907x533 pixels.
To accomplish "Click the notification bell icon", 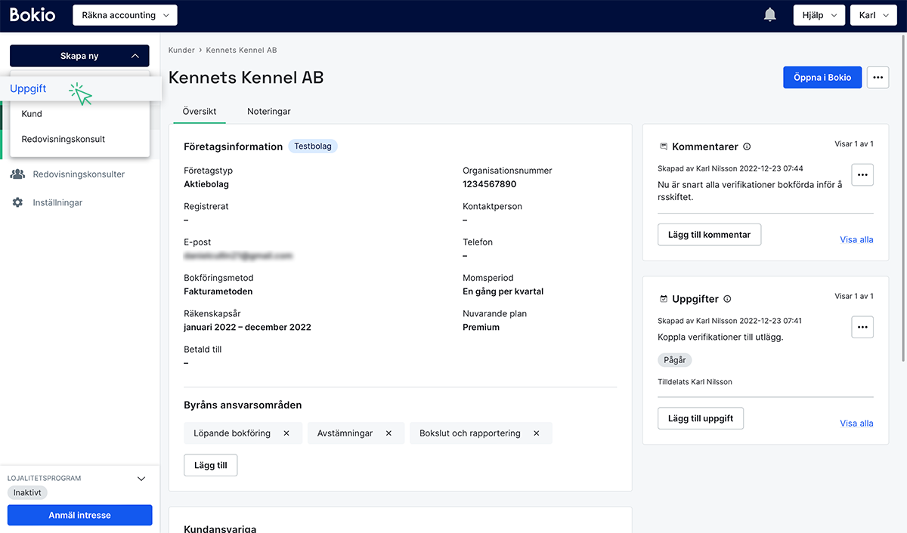I will pyautogui.click(x=770, y=15).
